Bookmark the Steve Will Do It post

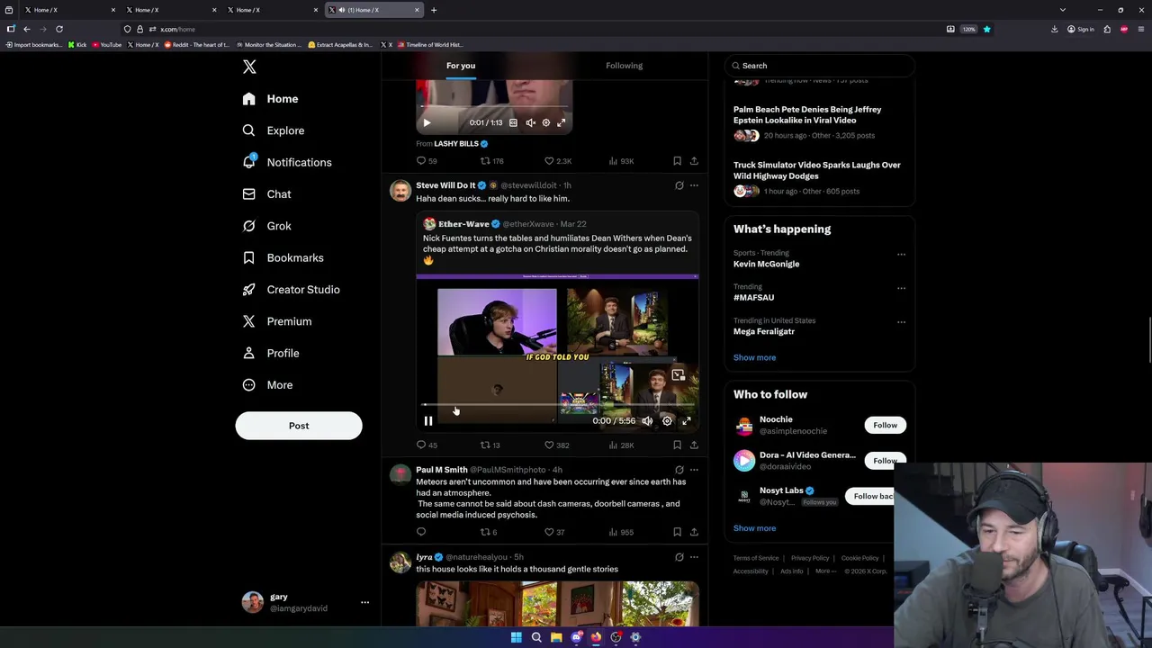pyautogui.click(x=677, y=445)
